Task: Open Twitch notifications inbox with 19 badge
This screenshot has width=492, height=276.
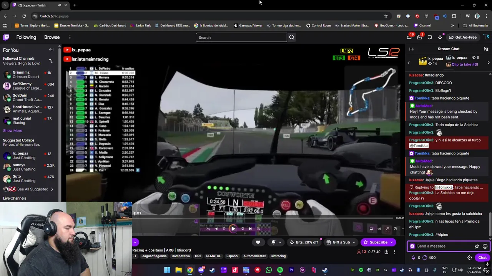Action: tap(409, 37)
